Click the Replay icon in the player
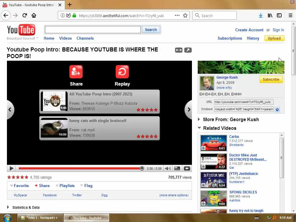The image size is (296, 222). [x=122, y=72]
